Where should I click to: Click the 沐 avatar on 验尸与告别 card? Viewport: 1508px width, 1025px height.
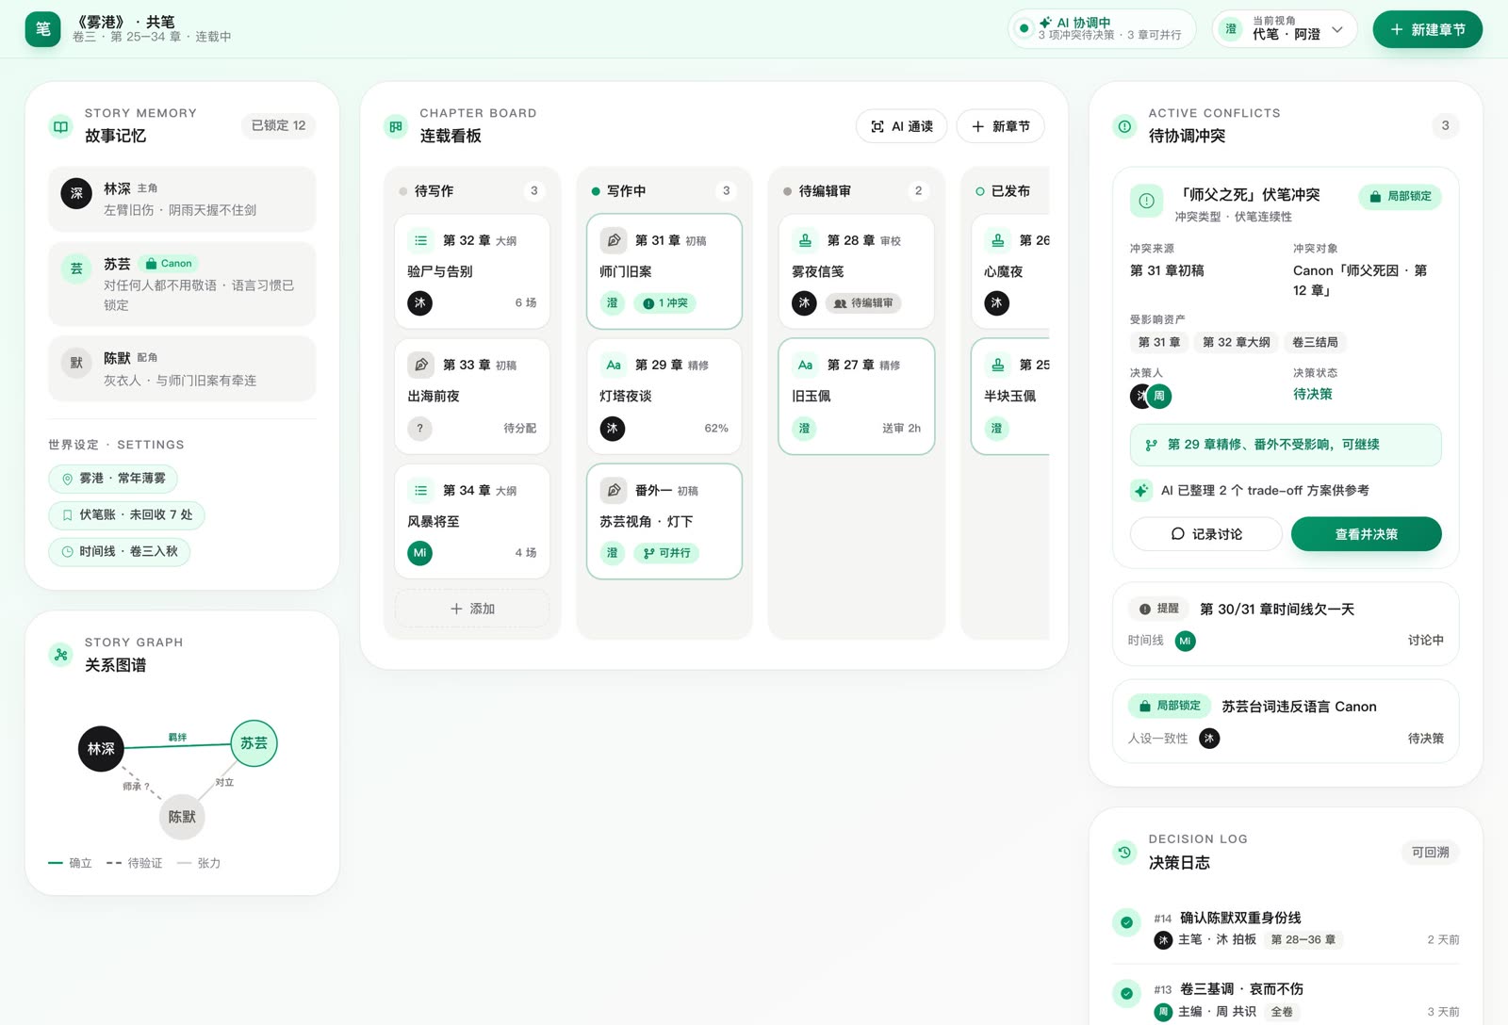pyautogui.click(x=420, y=302)
